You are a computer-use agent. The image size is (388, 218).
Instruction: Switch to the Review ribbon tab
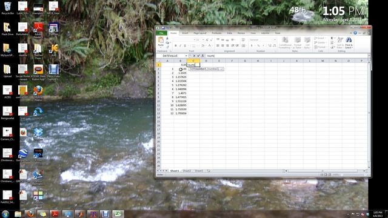pos(241,33)
